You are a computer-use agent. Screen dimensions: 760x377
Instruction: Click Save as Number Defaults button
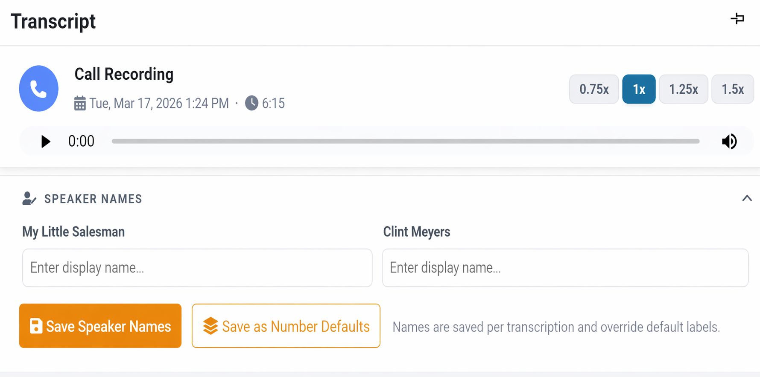pyautogui.click(x=286, y=326)
